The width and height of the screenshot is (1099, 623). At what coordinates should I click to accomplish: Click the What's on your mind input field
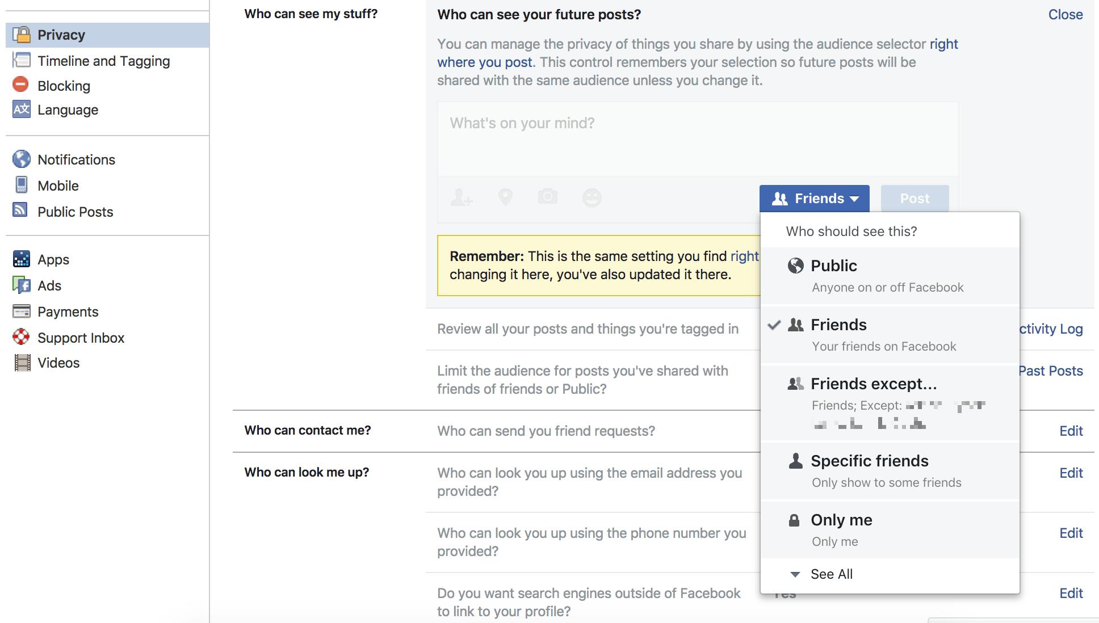point(694,123)
